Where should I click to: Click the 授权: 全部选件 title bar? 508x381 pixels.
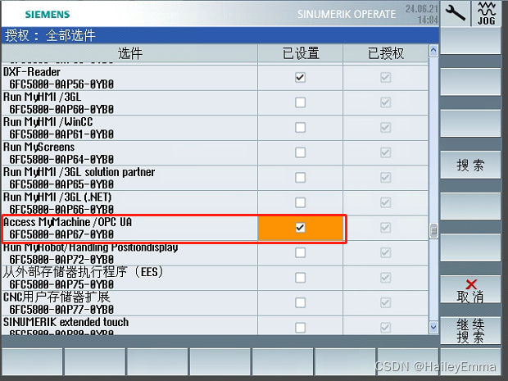(220, 35)
